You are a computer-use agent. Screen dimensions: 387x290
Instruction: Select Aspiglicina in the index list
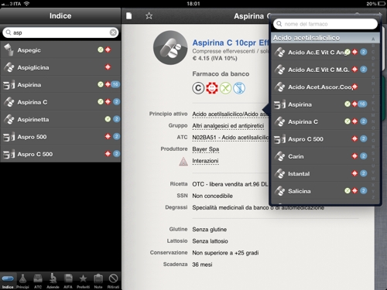coord(60,67)
